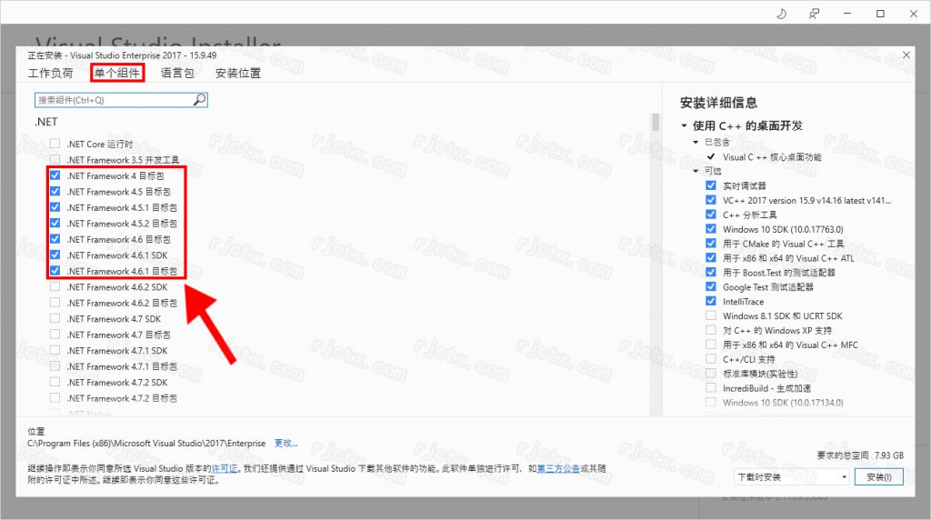Close the installer dialog with X

[x=906, y=55]
